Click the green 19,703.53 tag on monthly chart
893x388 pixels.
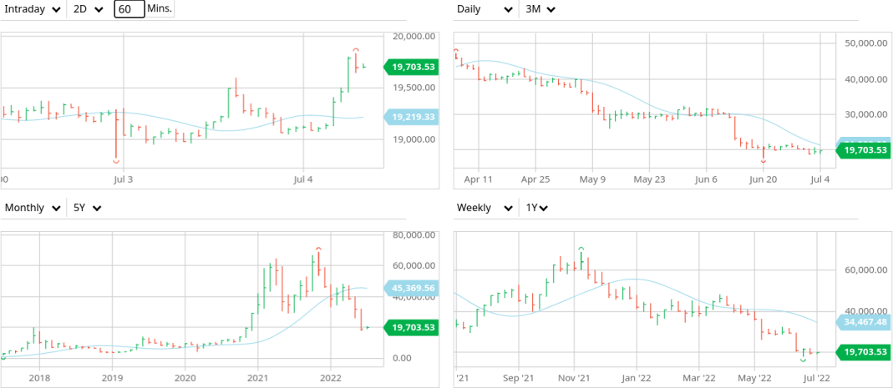point(413,328)
